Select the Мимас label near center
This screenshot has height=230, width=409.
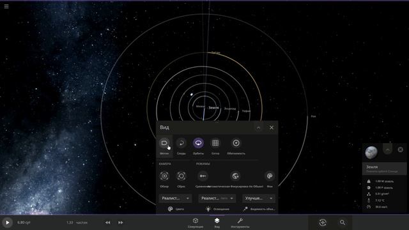[x=201, y=106]
